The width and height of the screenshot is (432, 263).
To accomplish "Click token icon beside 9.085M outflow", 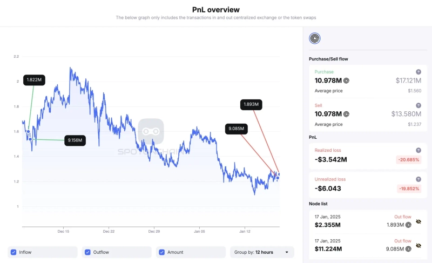I will (x=409, y=247).
